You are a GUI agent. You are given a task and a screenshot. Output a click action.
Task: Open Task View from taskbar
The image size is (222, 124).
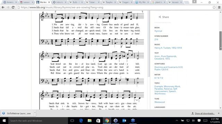(72, 121)
